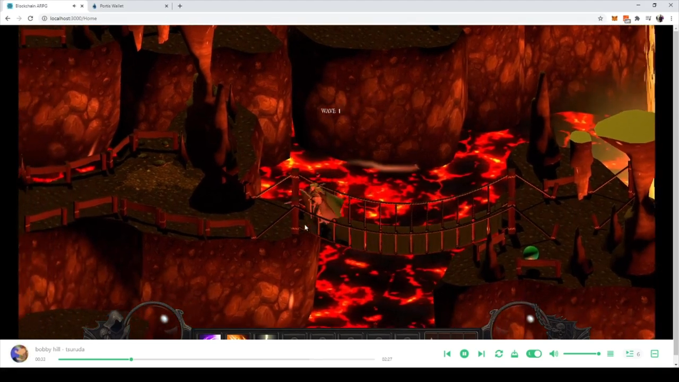
Task: Change the repeat loop mode
Action: coord(499,354)
